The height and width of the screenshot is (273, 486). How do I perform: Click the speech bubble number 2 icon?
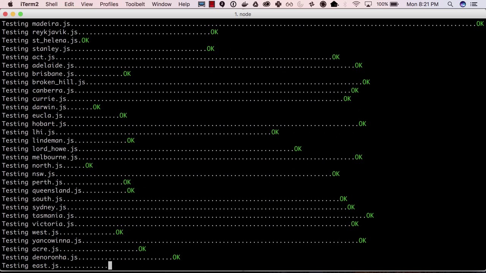coord(222,4)
